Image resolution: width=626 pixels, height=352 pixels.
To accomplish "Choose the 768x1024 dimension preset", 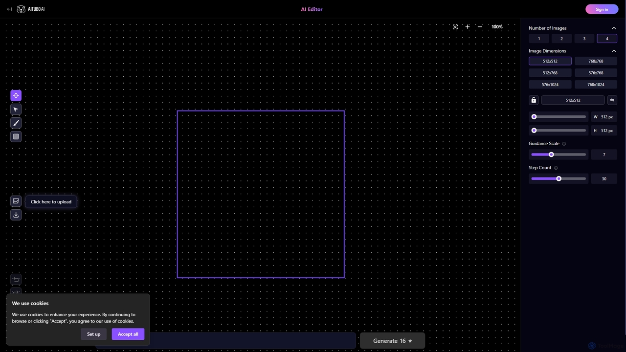I will pos(596,85).
